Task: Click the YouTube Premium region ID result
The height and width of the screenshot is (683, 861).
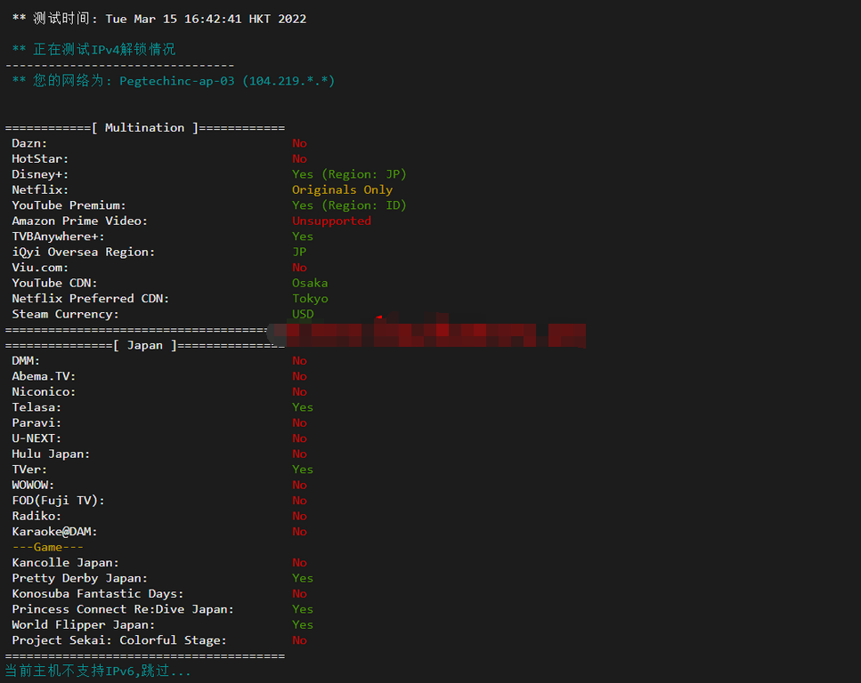Action: coord(349,205)
